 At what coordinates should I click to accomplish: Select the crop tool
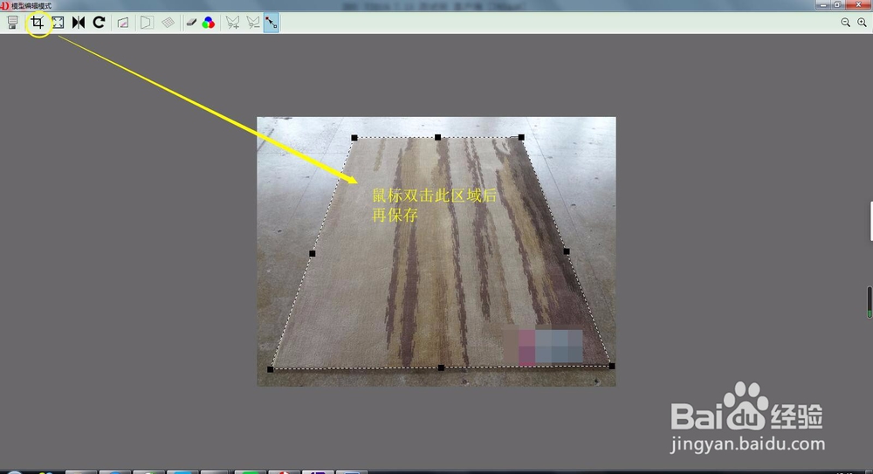[38, 23]
